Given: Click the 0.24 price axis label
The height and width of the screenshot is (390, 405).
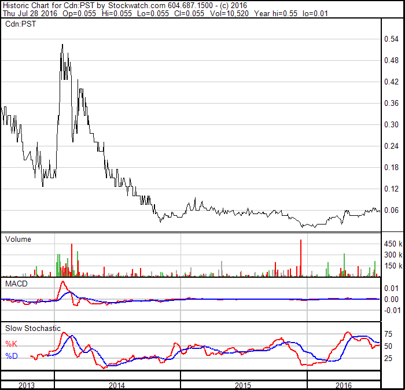Looking at the screenshot, I should pyautogui.click(x=391, y=146).
